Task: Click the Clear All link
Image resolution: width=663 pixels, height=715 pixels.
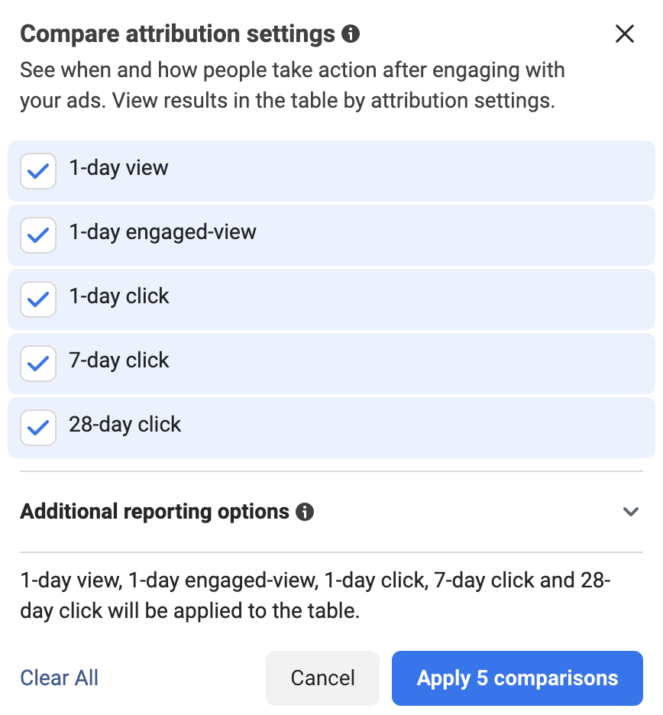Action: [x=60, y=678]
